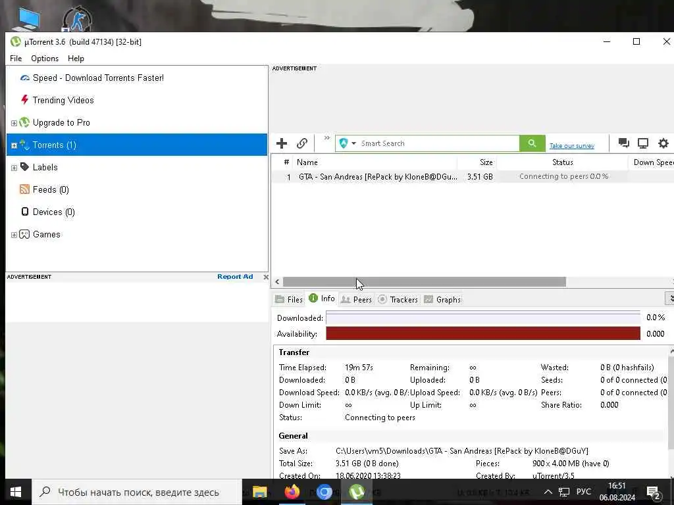Click the toolbar overflow chevron
Screen dimensions: 674x505
click(x=326, y=138)
